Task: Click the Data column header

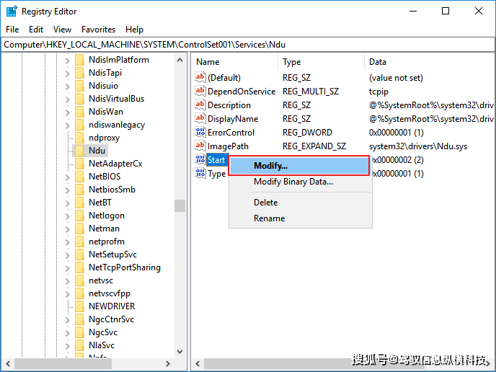Action: [378, 62]
